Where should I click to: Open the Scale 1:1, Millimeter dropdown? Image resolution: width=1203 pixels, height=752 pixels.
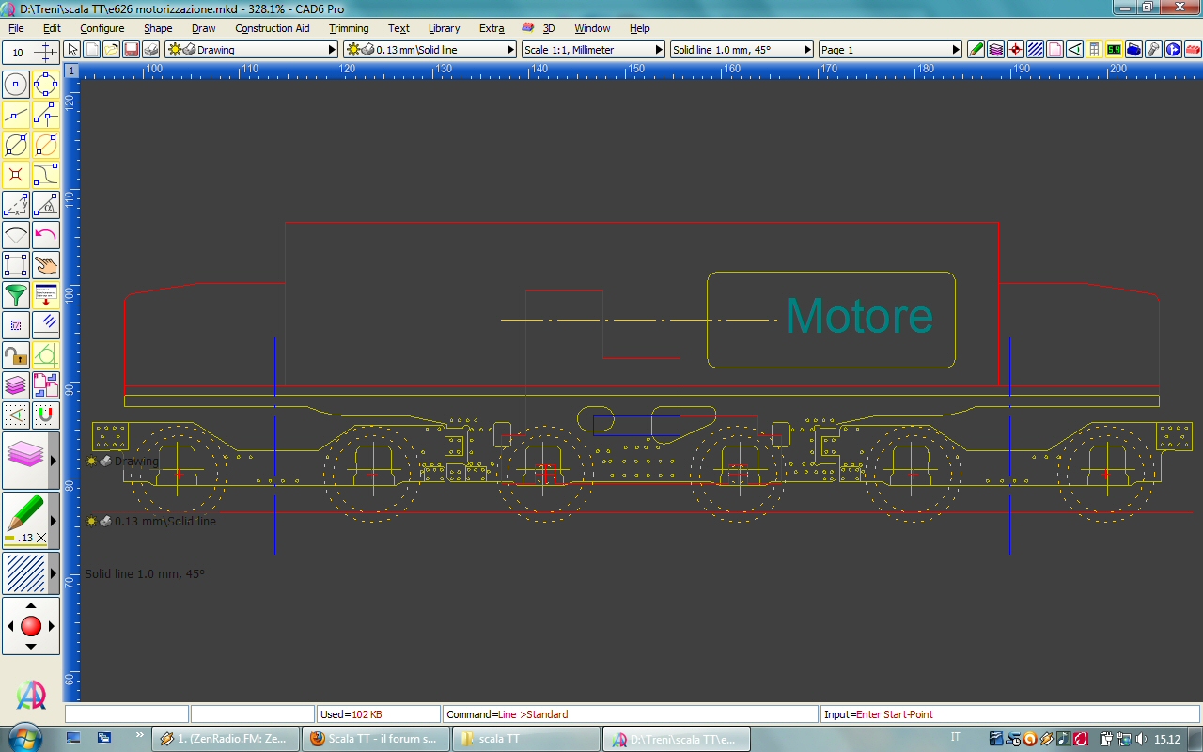[593, 50]
